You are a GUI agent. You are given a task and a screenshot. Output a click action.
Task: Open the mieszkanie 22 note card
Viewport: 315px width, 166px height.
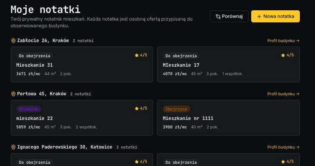tap(82, 118)
